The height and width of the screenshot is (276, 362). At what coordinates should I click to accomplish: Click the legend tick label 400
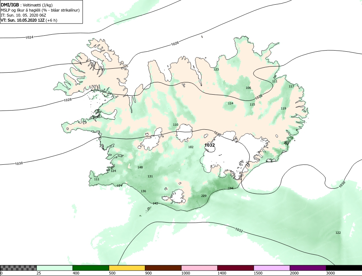click(76, 273)
